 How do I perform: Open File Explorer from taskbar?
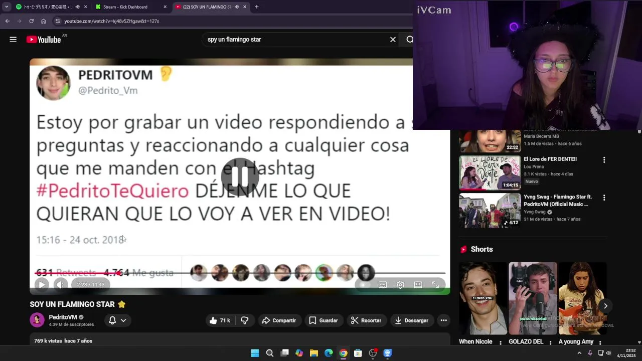coord(313,353)
